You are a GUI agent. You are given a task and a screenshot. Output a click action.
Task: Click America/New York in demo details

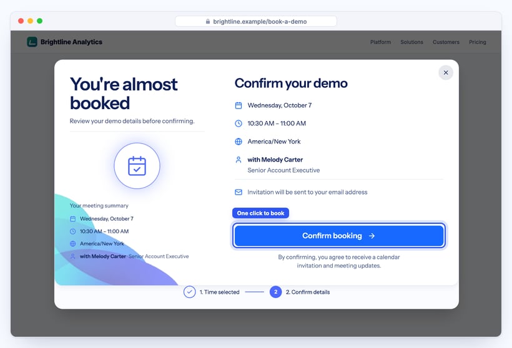(274, 142)
